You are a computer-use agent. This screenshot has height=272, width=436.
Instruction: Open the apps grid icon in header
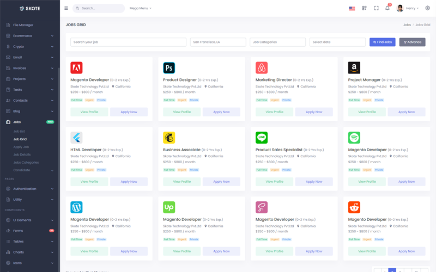pyautogui.click(x=364, y=8)
